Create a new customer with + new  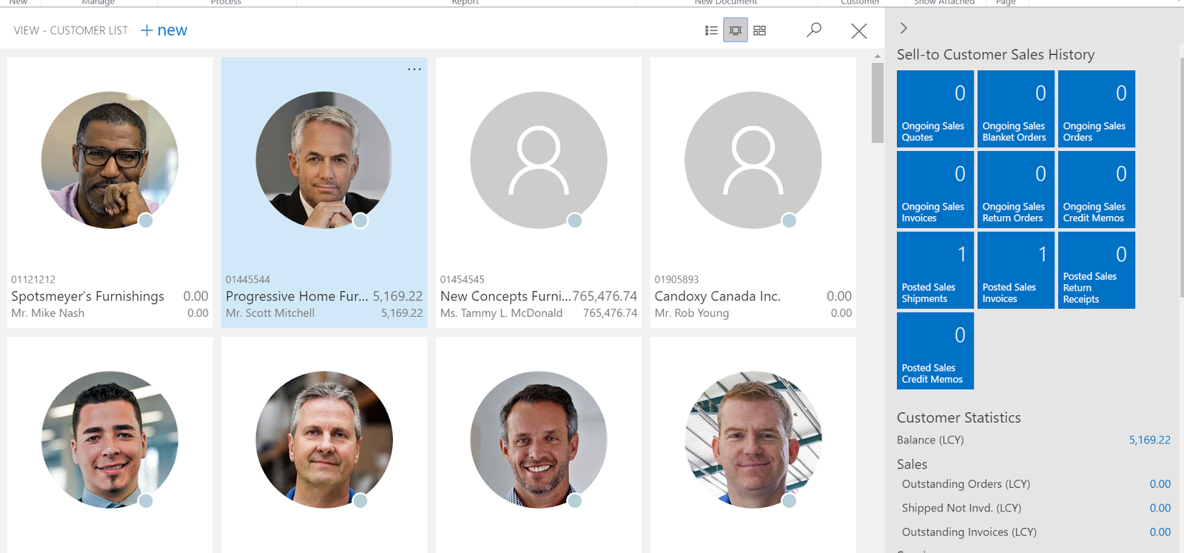point(164,30)
